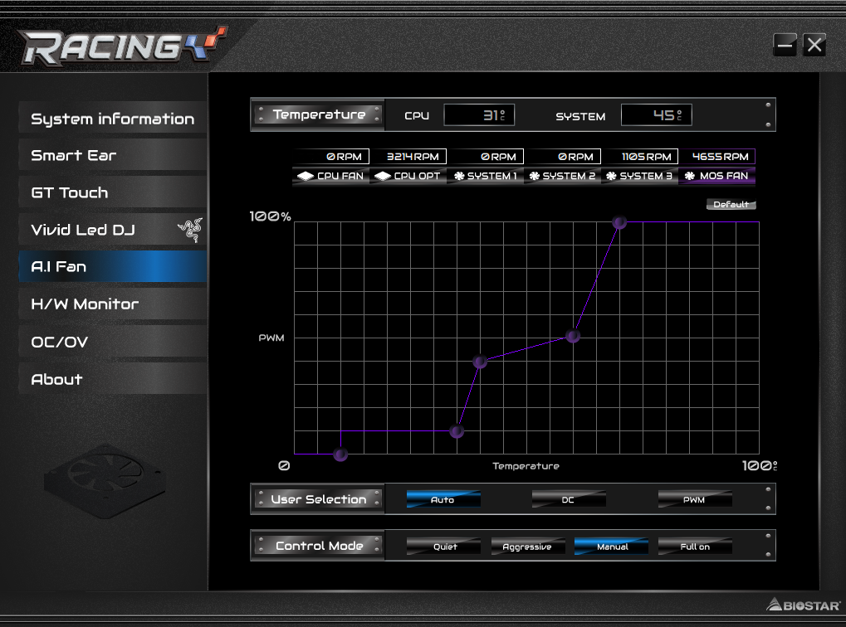
Task: Click the Control Mode label
Action: point(320,546)
